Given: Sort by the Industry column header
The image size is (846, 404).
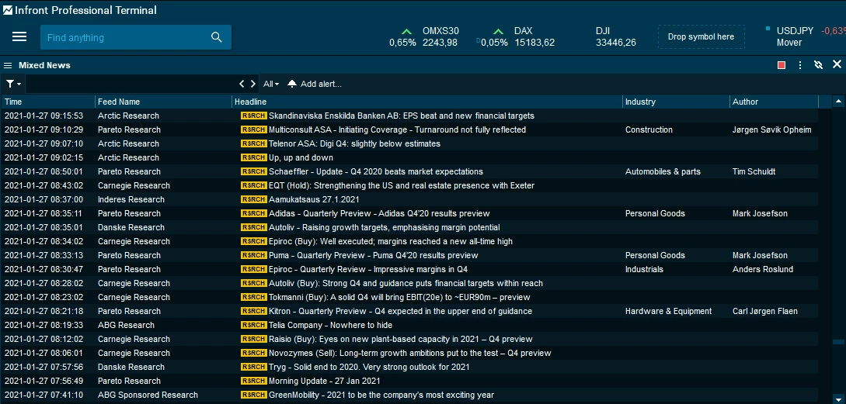Looking at the screenshot, I should pyautogui.click(x=677, y=102).
